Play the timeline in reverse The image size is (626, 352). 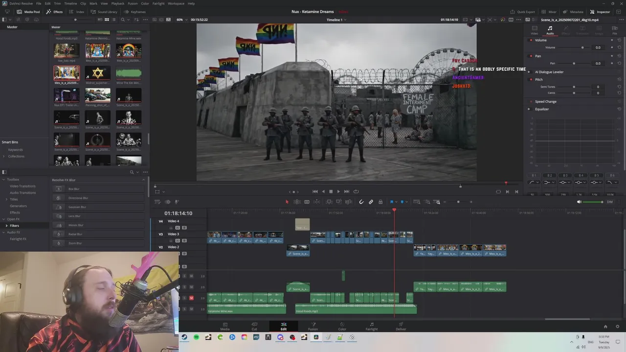point(323,192)
